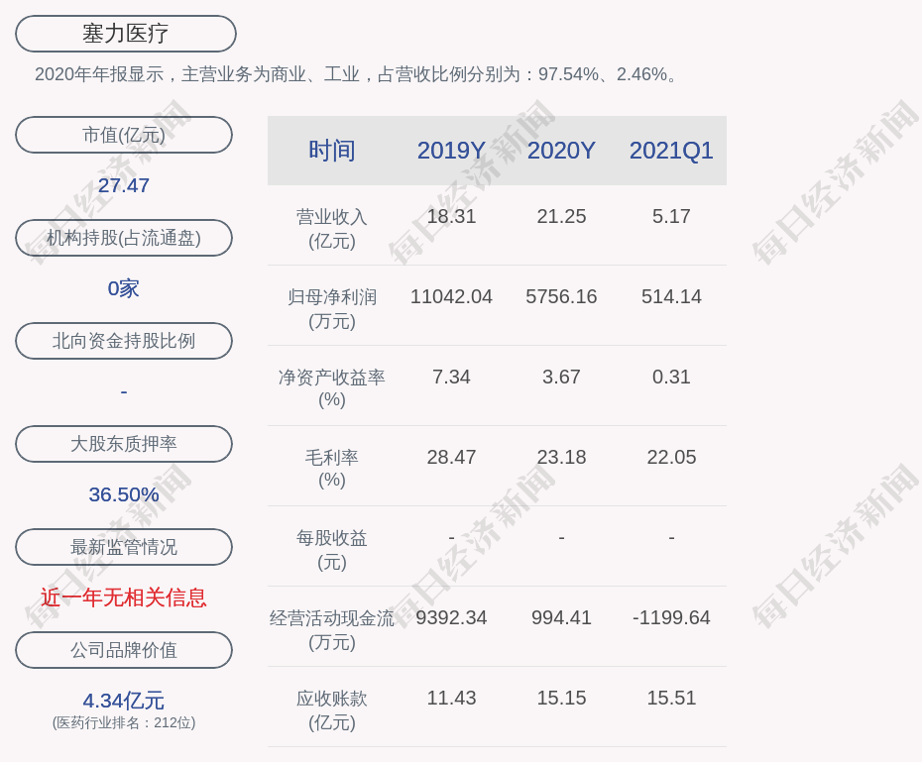Viewport: 922px width, 762px height.
Task: Click the ROE value 7.34
Action: (x=451, y=377)
